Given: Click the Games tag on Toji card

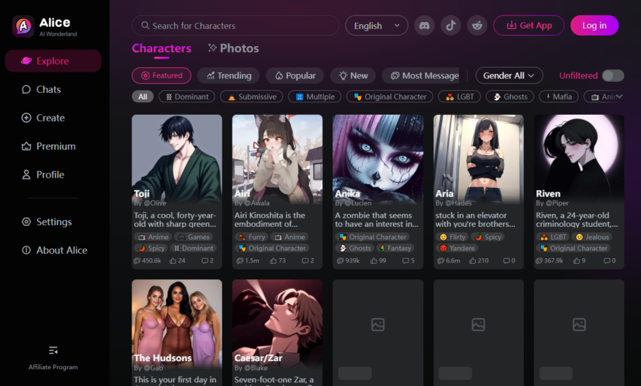Looking at the screenshot, I should click(x=194, y=237).
